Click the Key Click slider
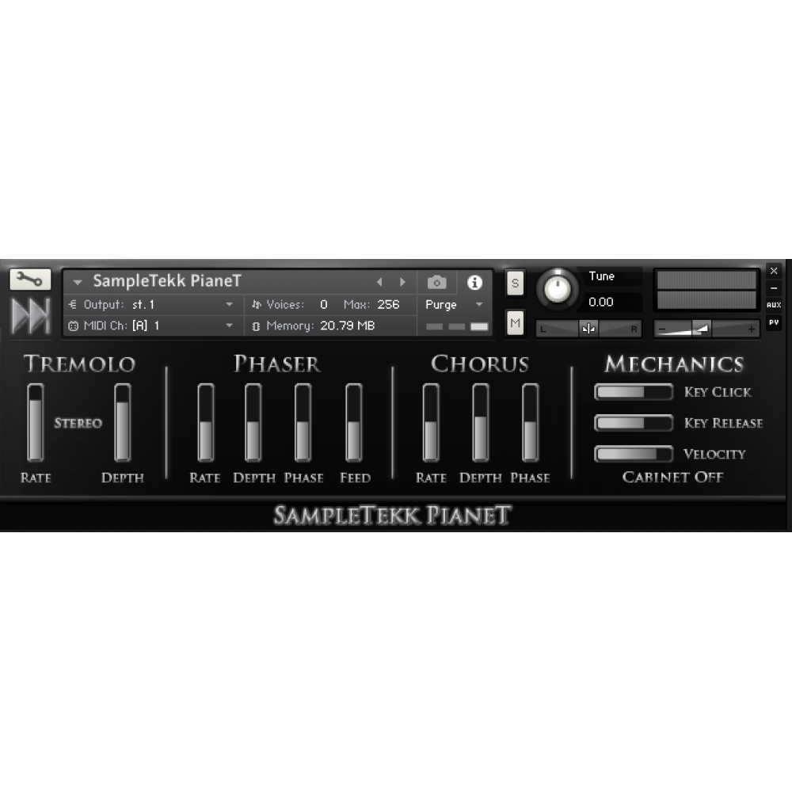792x792 pixels. point(633,392)
